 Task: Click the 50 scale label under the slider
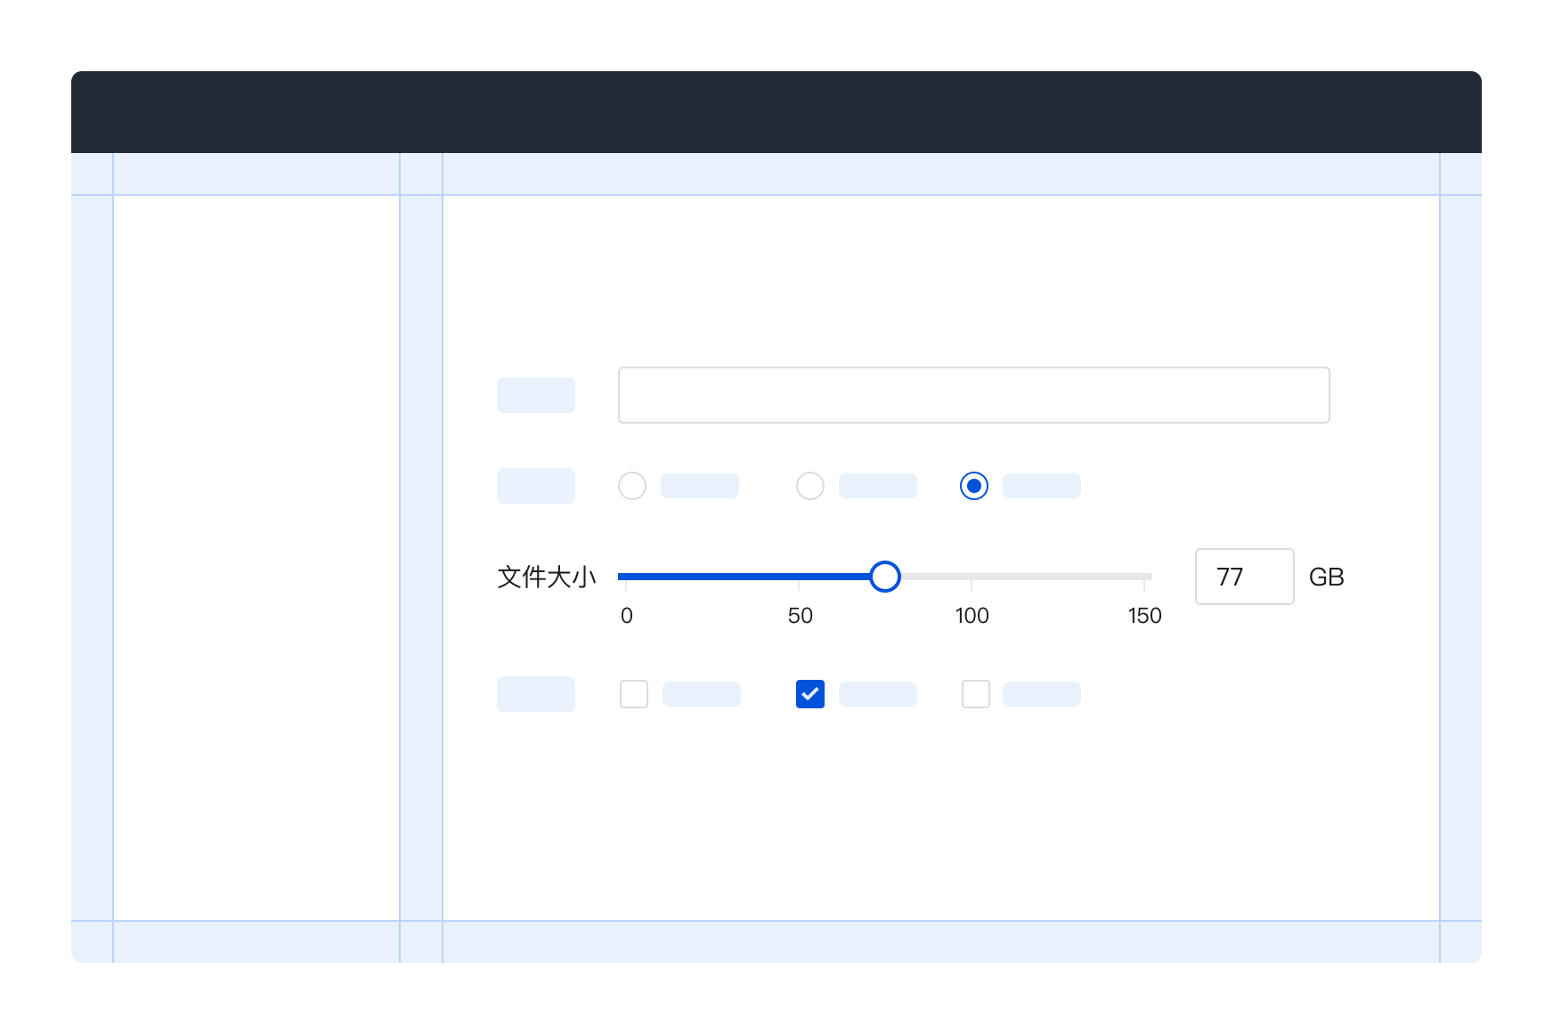pyautogui.click(x=801, y=615)
